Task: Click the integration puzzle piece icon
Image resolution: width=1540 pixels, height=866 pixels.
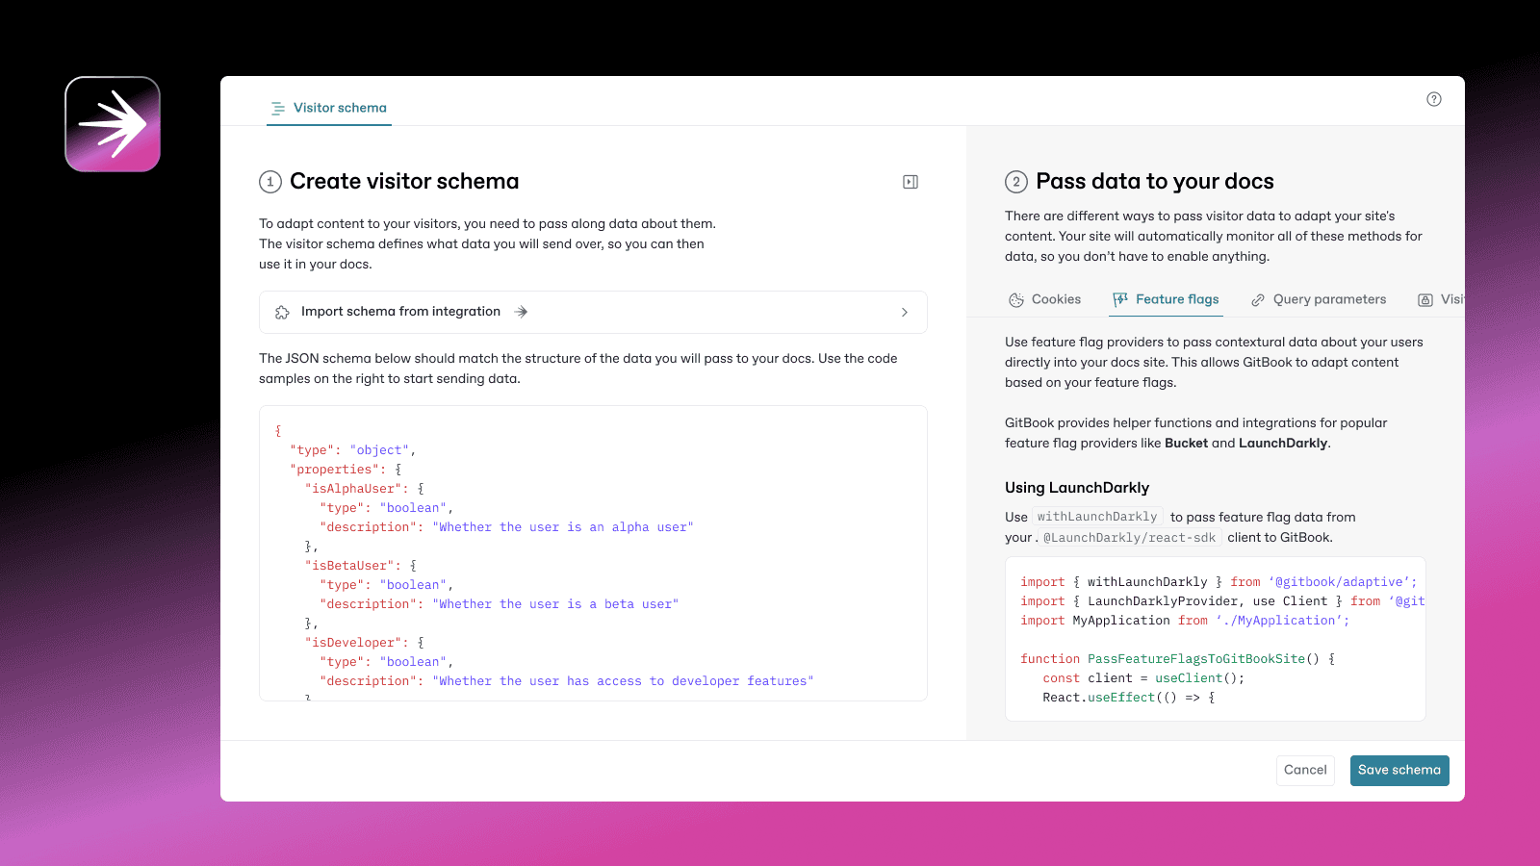Action: pos(282,312)
